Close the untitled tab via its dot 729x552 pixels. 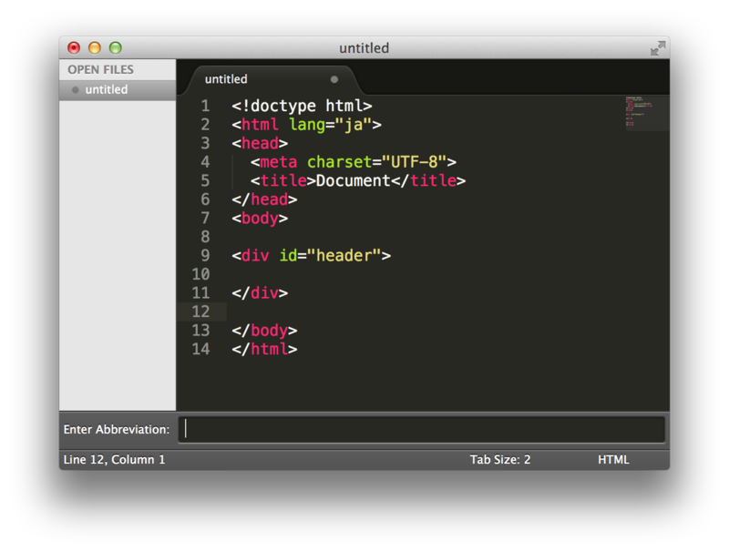[334, 79]
